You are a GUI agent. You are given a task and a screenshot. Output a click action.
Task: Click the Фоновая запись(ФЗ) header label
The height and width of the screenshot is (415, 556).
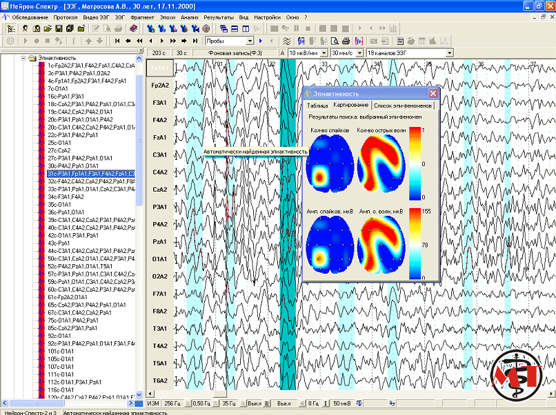(x=235, y=53)
